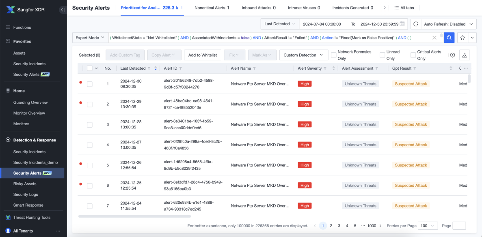482x237 pixels.
Task: Clear the query with the X icon
Action: coord(434,38)
